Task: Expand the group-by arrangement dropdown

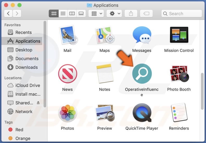Action: click(x=96, y=14)
